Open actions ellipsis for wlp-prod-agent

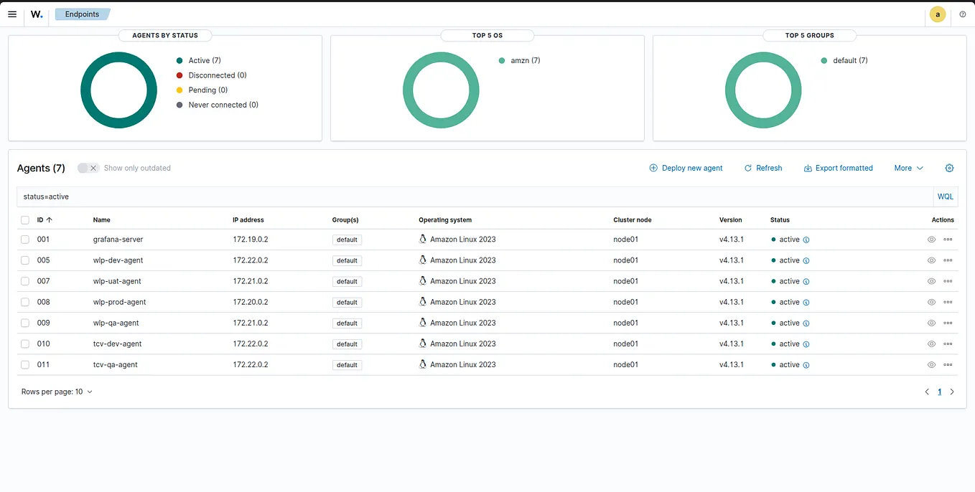948,302
